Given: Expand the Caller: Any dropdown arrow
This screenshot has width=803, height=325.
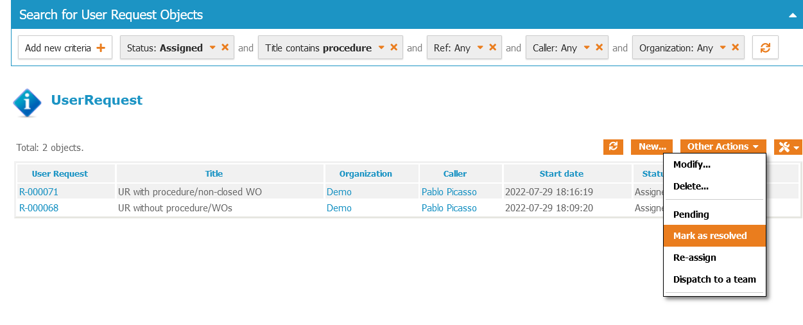Looking at the screenshot, I should click(x=587, y=48).
